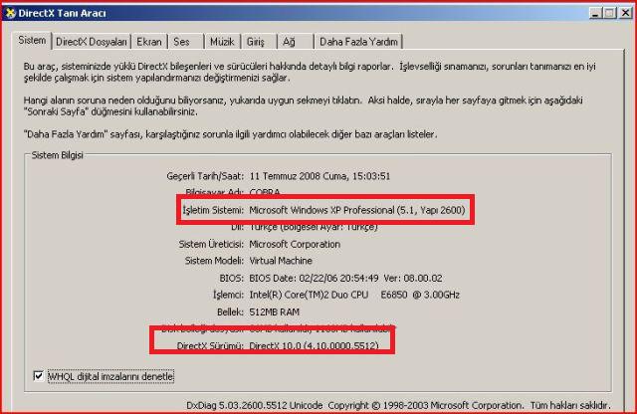637x414 pixels.
Task: Click the BIOS Date value text
Action: click(x=345, y=279)
